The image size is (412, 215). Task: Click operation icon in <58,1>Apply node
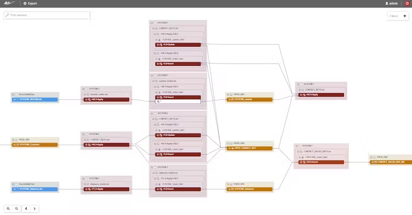[x=90, y=100]
